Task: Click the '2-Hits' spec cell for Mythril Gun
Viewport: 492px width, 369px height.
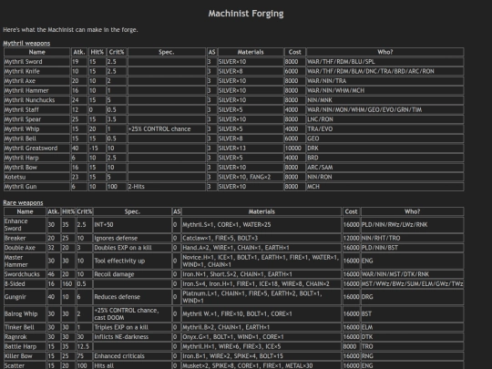Action: coord(167,187)
